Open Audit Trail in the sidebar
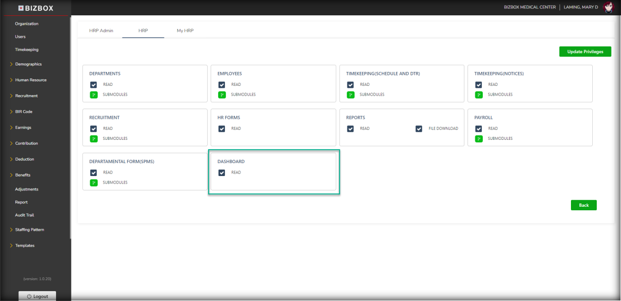Image resolution: width=621 pixels, height=301 pixels. coord(24,215)
